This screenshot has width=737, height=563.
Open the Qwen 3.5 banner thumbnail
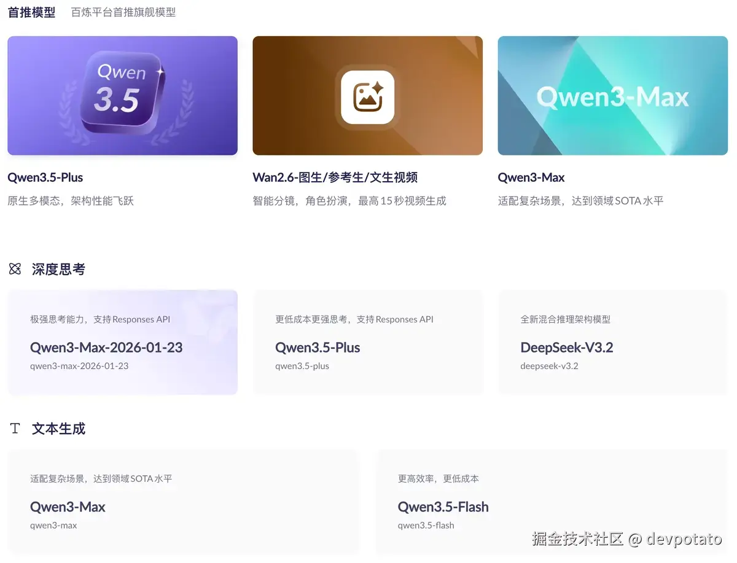(122, 95)
